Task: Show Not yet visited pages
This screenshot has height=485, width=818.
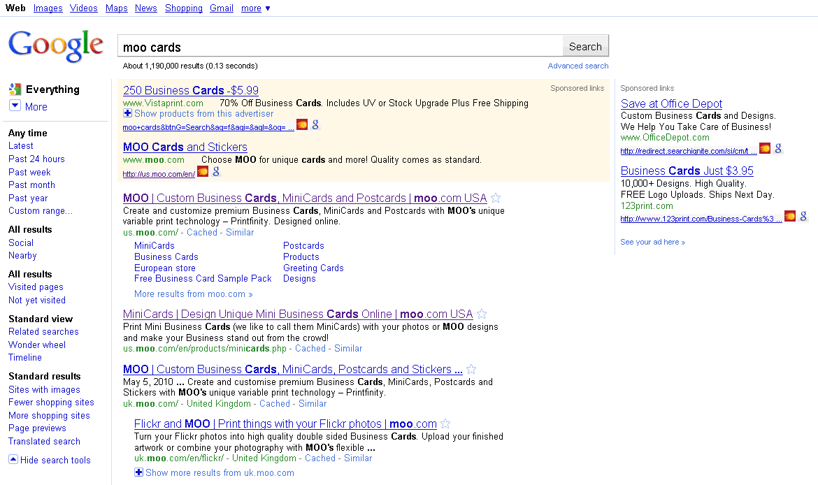Action: point(37,301)
